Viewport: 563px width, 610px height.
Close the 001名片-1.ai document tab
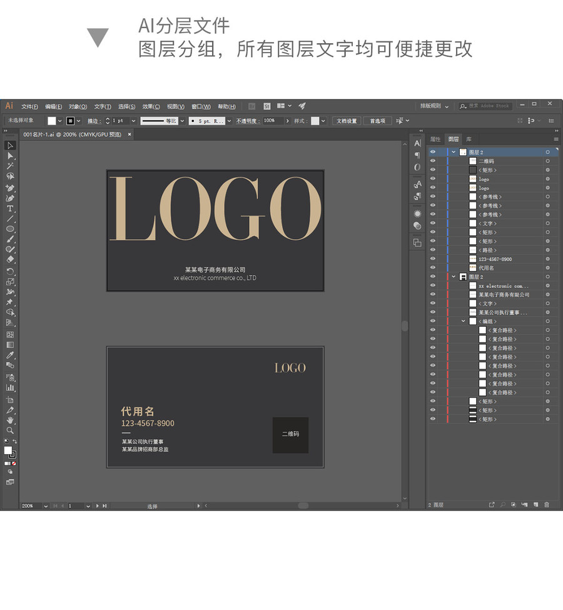pos(129,134)
